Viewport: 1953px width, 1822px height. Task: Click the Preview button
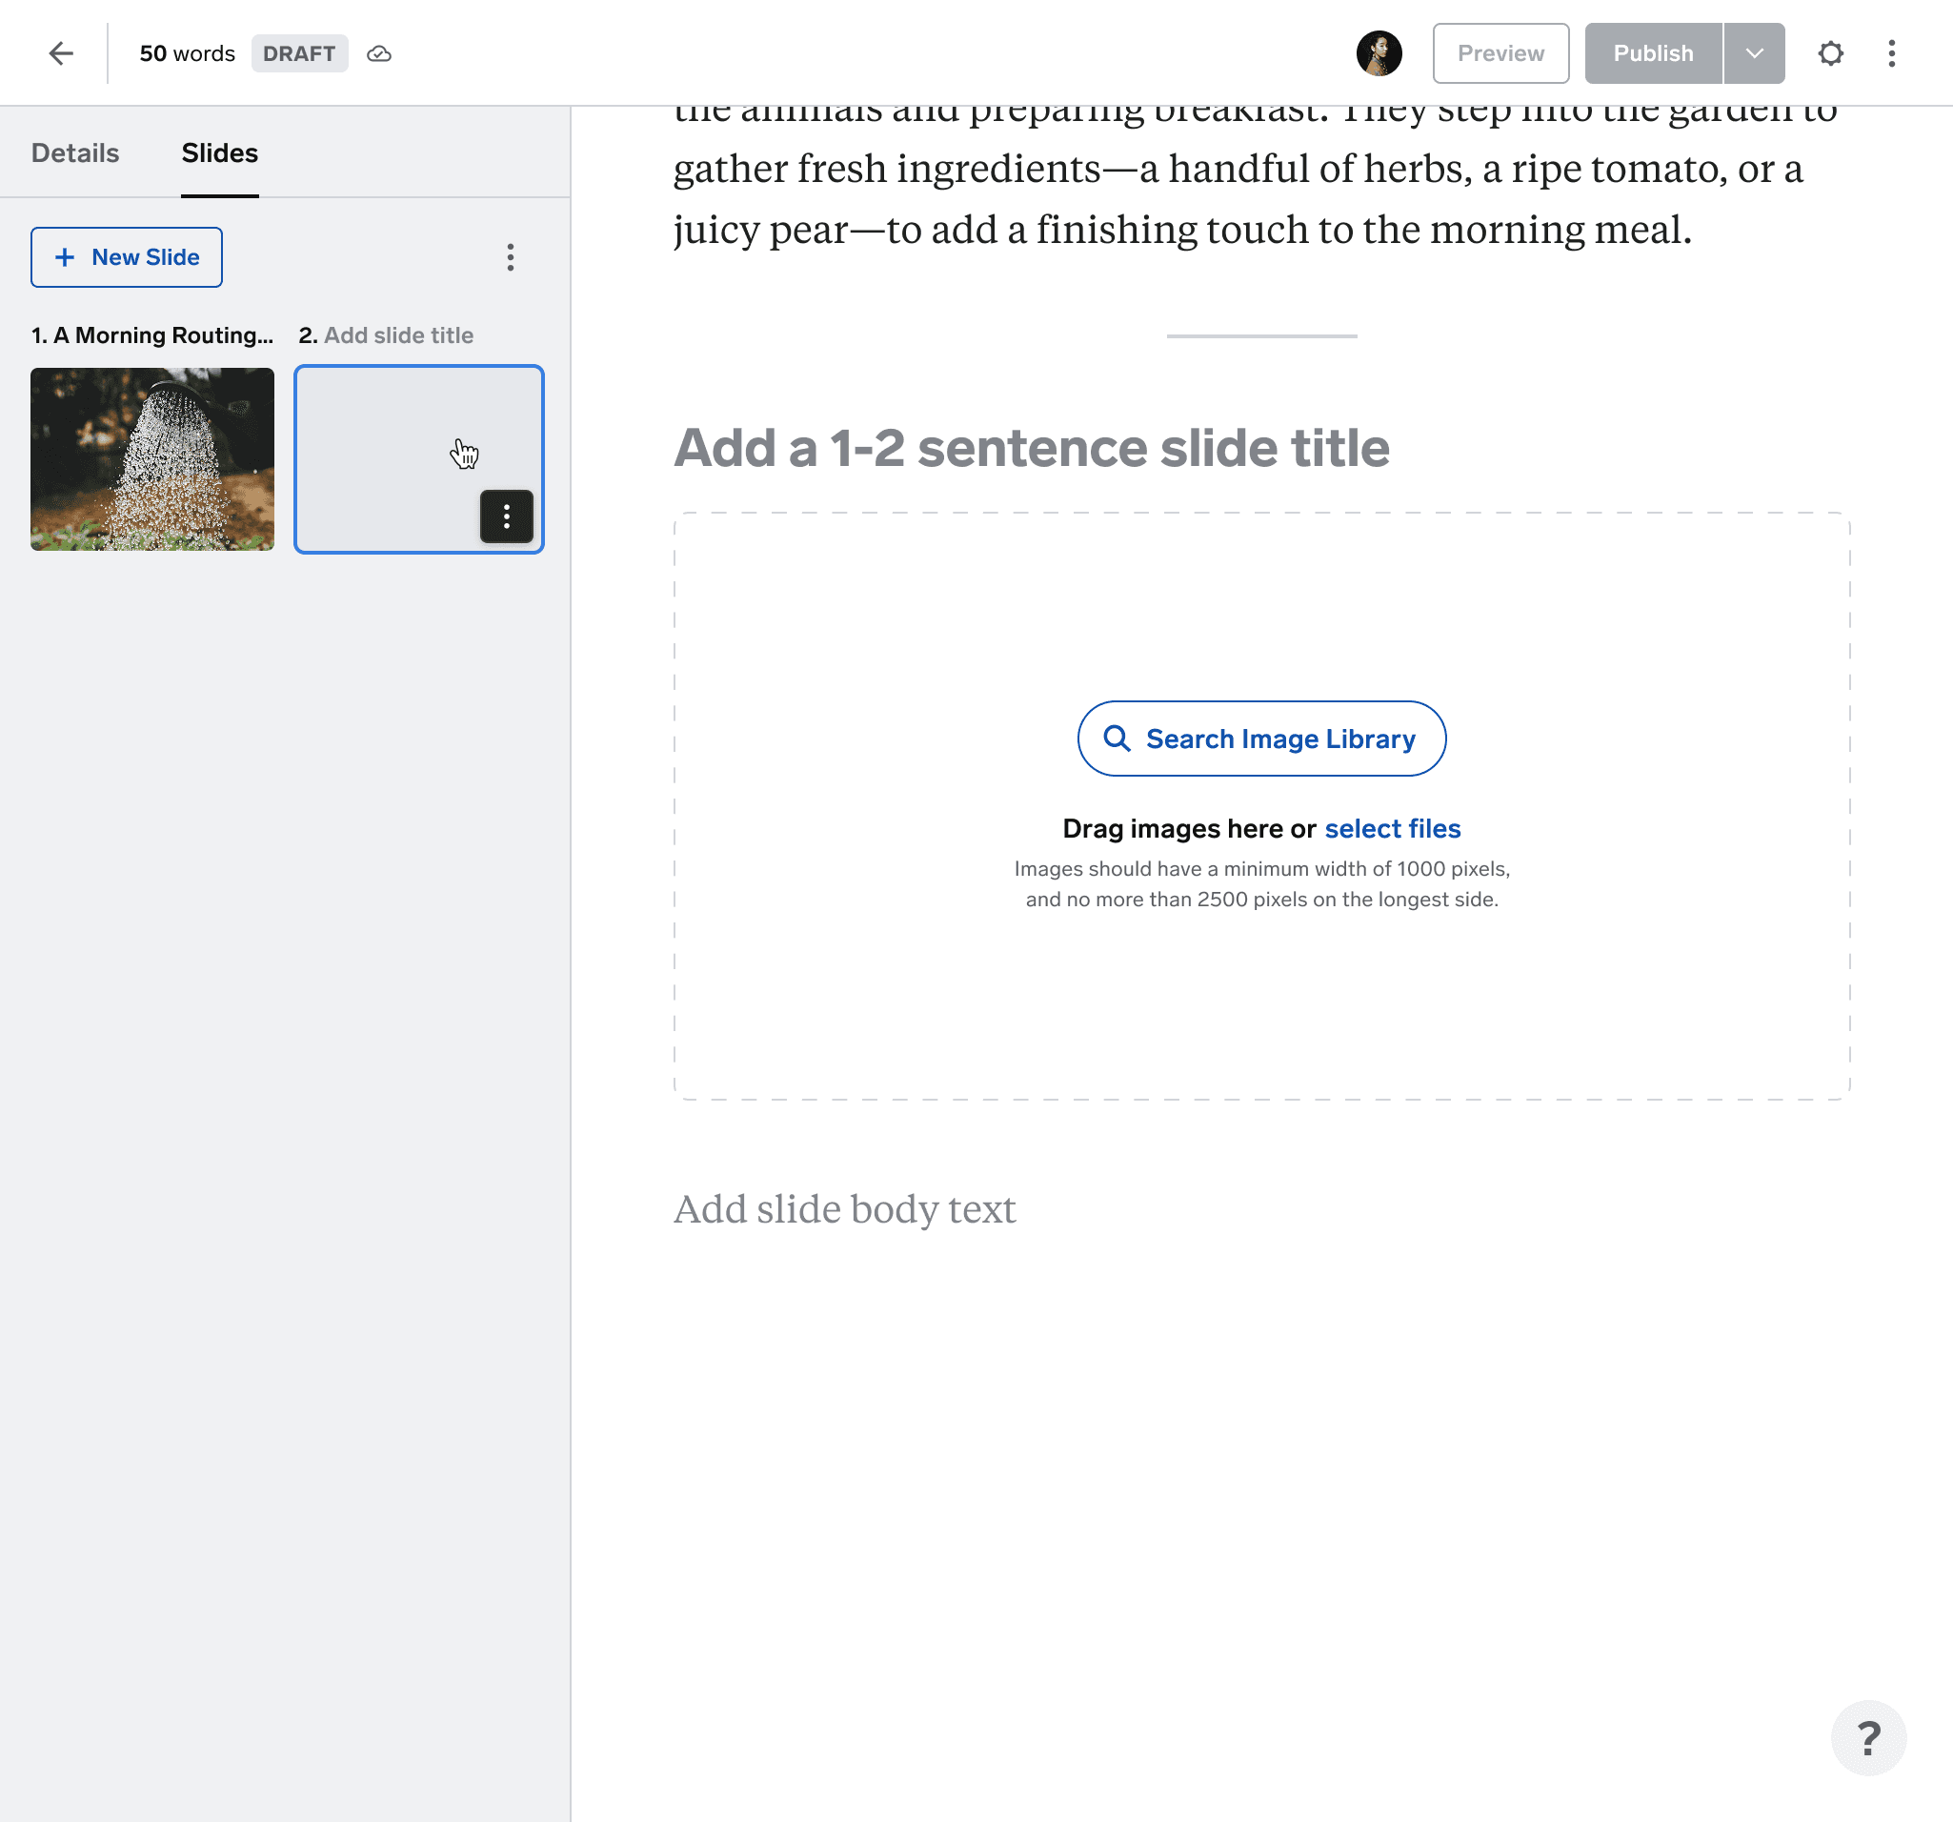coord(1500,53)
